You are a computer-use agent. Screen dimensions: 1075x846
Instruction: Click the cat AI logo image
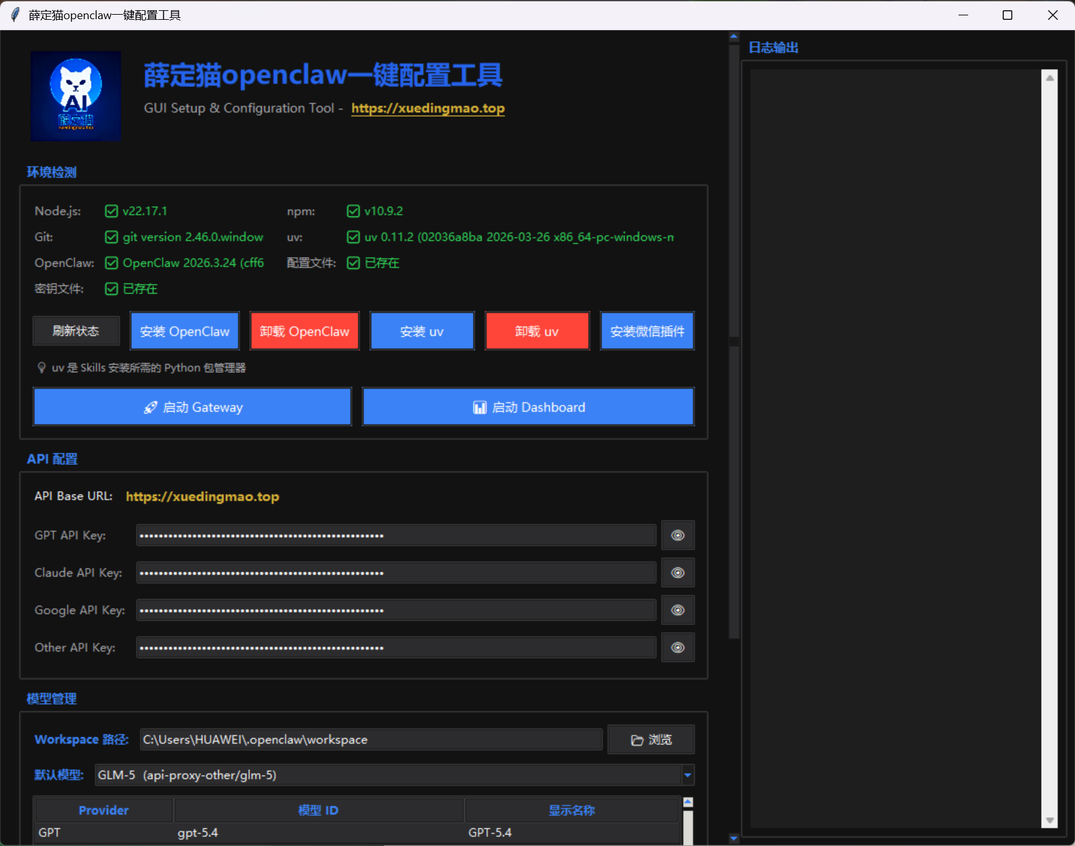(x=76, y=96)
